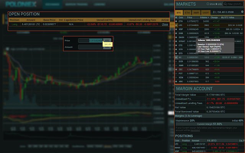The width and height of the screenshot is (245, 153).
Task: Star the SC market
Action: [x=176, y=57]
